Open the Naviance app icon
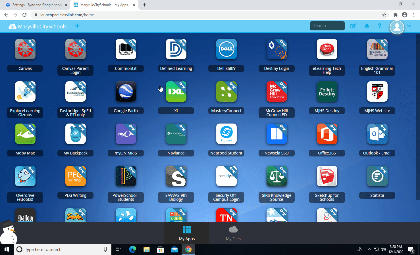The image size is (420, 255). pos(176,134)
